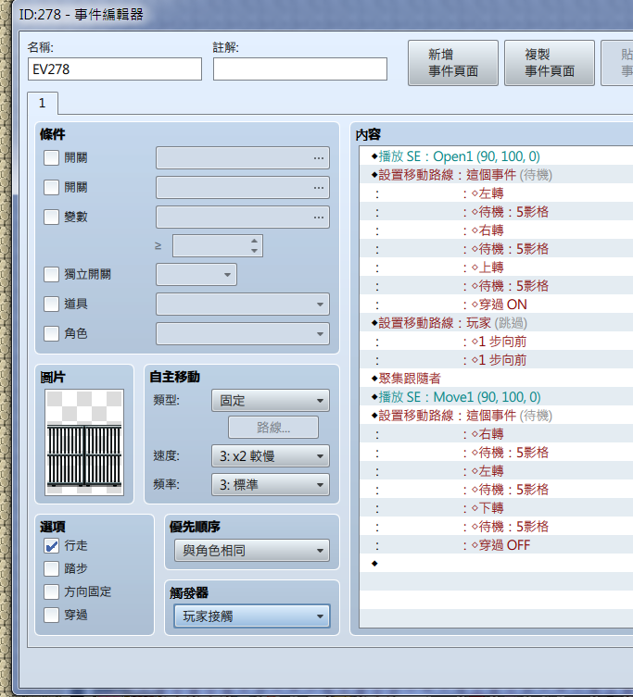Check the 穿過 option checkbox
Image resolution: width=633 pixels, height=697 pixels.
(x=51, y=615)
